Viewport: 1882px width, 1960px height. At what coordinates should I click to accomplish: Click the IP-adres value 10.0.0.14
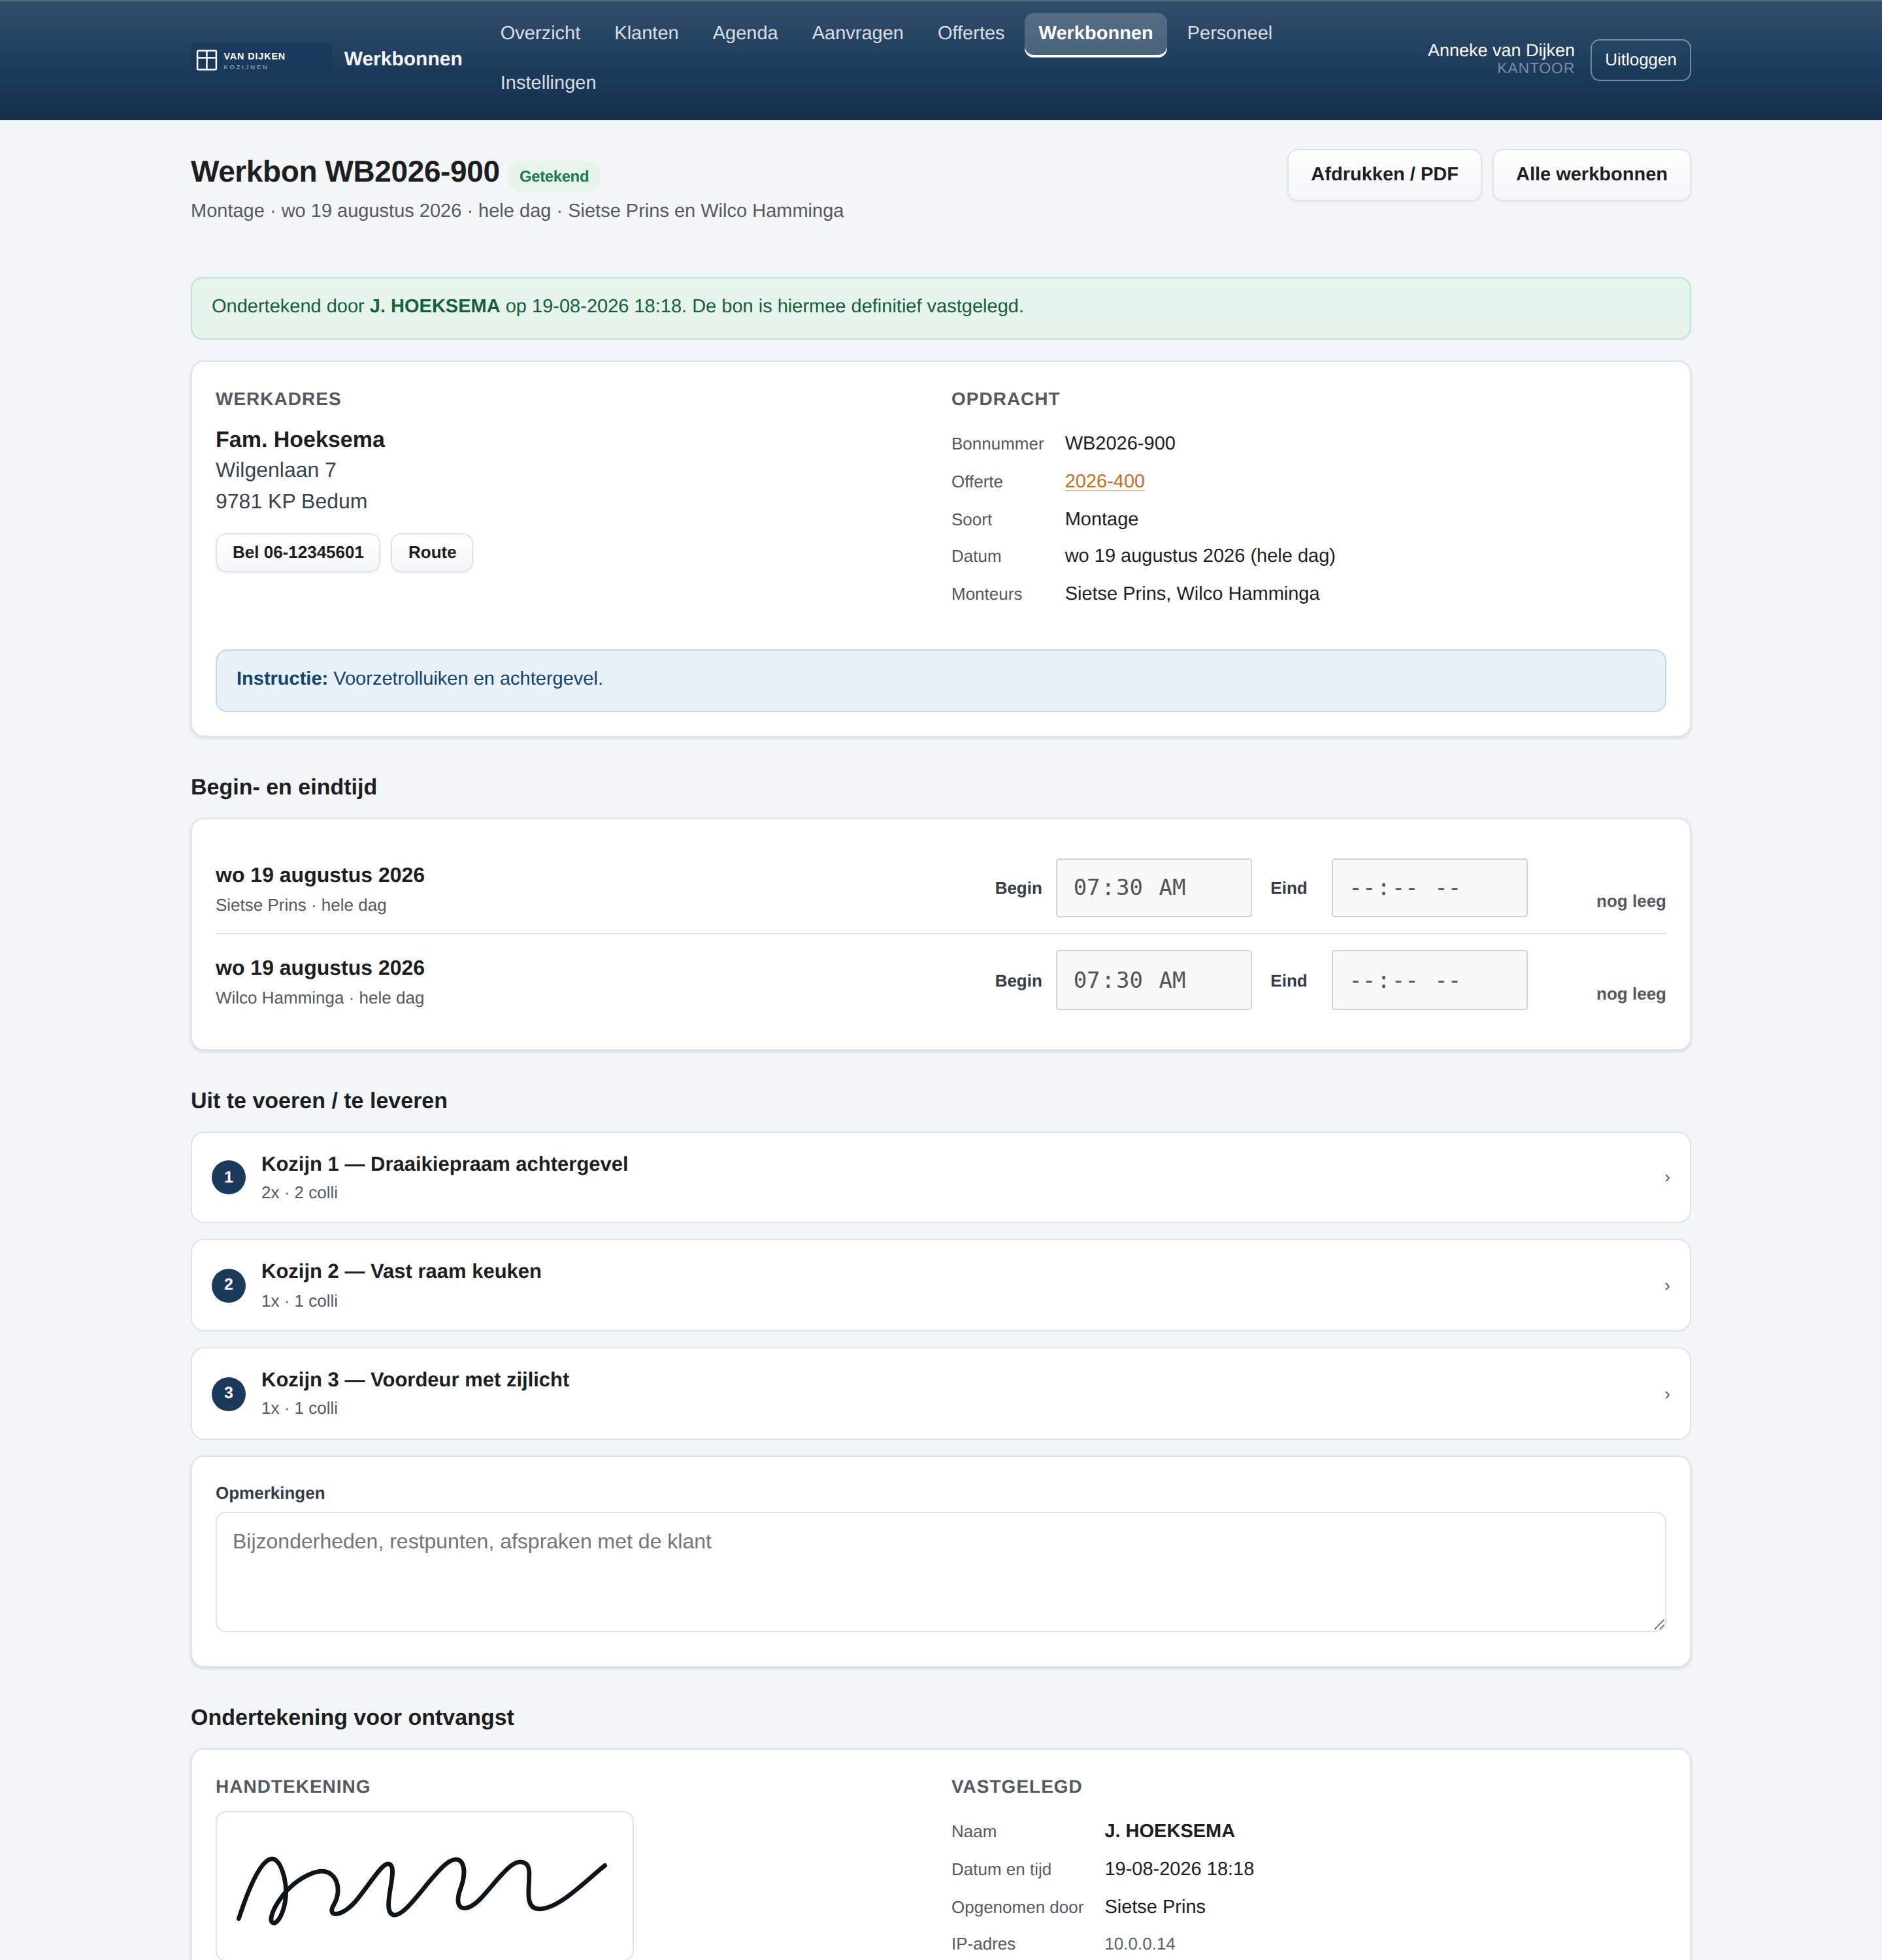pyautogui.click(x=1139, y=1944)
